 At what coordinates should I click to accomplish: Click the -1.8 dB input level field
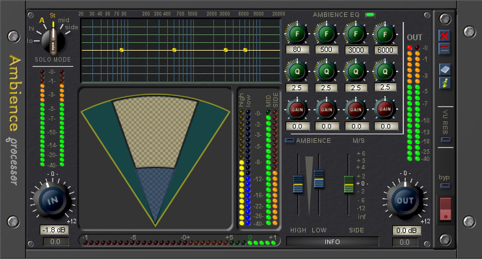point(54,230)
